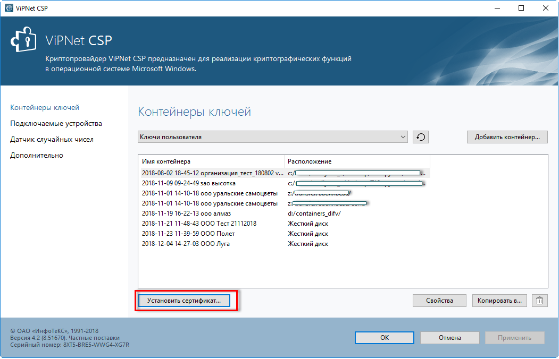Select the ООО Полет container
Screen dimensions: 559x359
tap(285, 234)
